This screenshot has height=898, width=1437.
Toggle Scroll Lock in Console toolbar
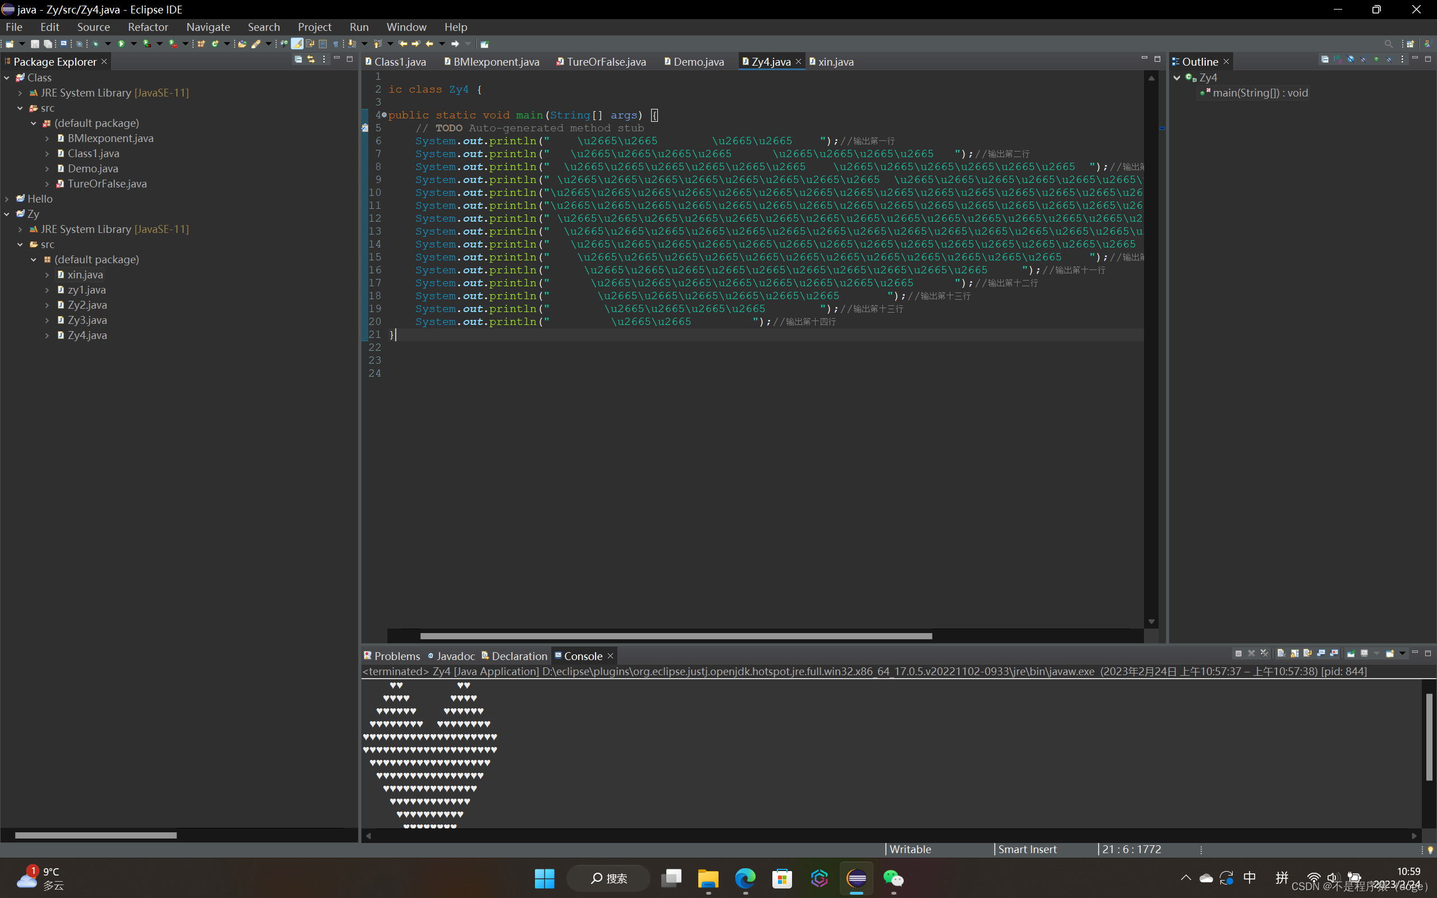click(1294, 653)
